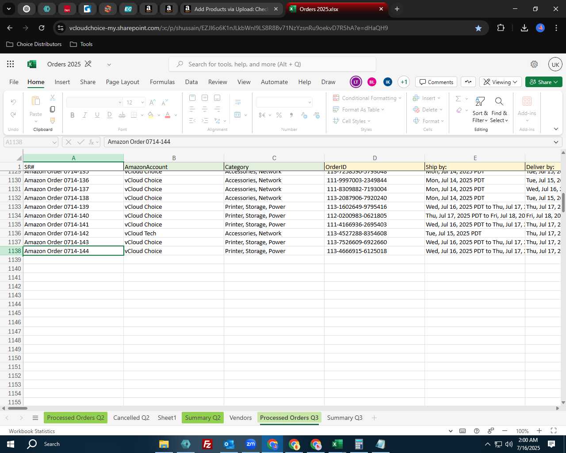Open the File menu
The image size is (566, 453).
14,82
